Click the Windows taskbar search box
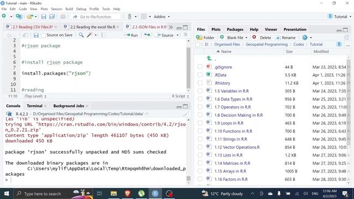354x199 pixels. pos(53,193)
